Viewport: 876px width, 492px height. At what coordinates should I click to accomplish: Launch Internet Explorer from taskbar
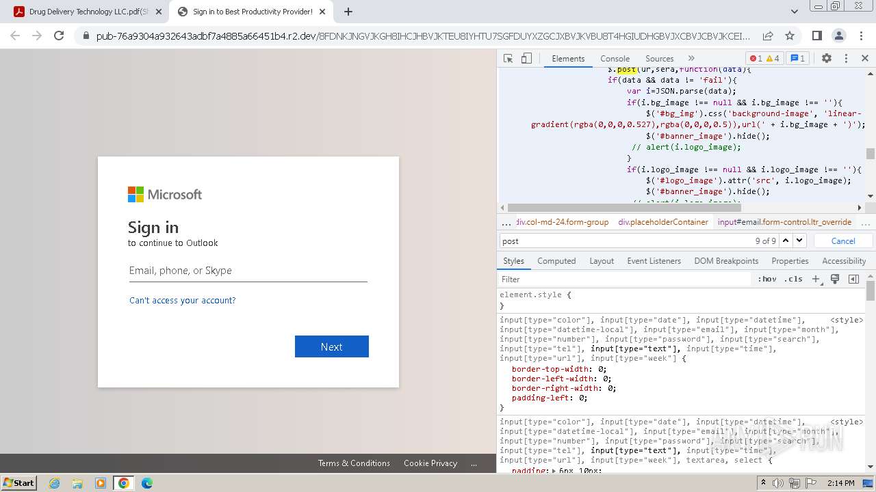[54, 483]
